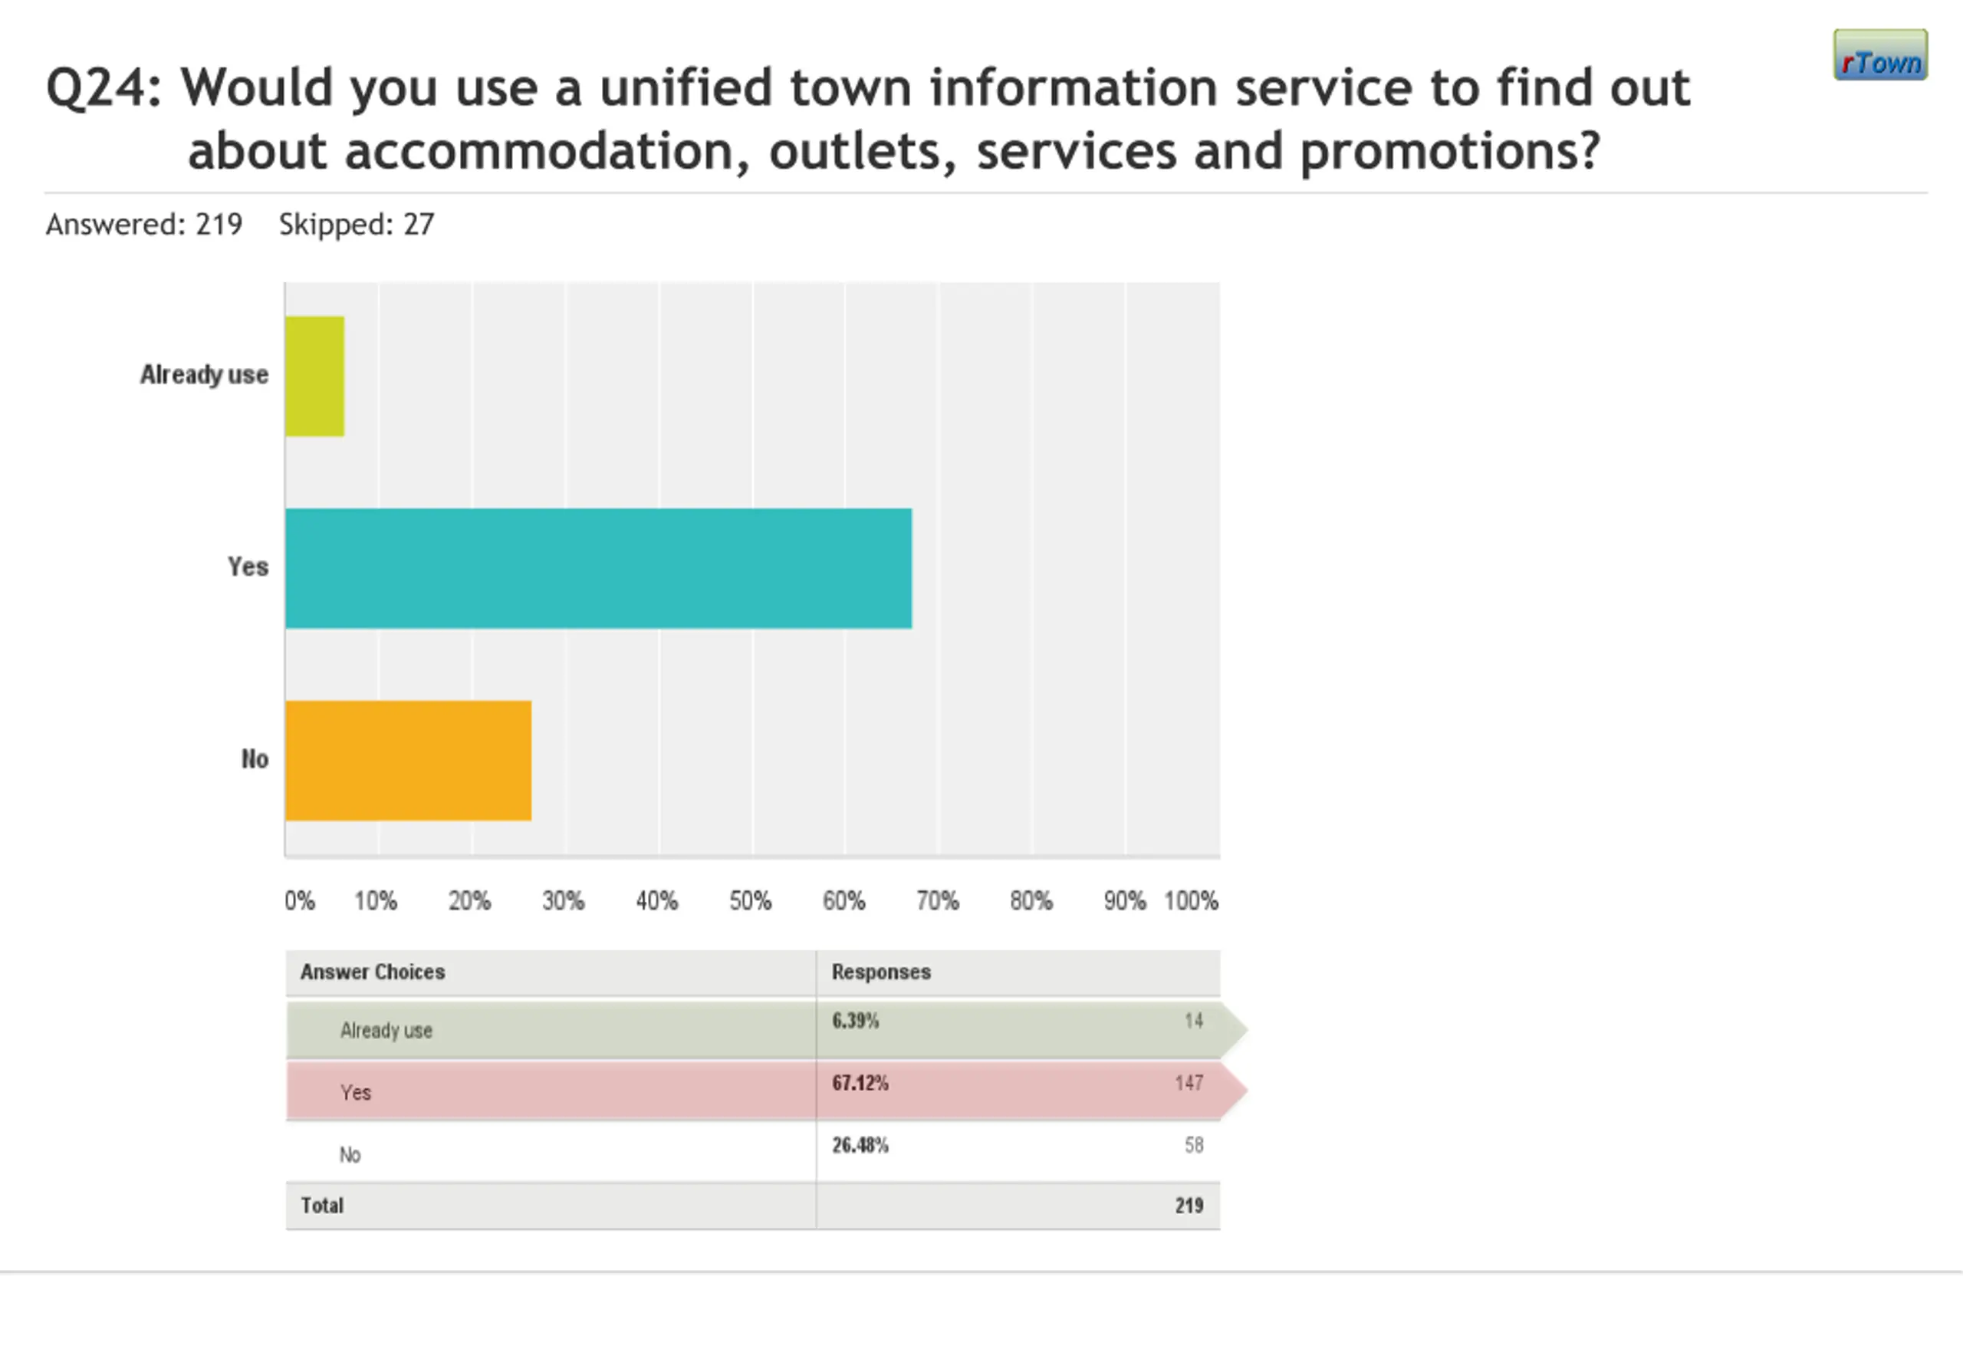Select the yellow-green Already use bar
This screenshot has width=1963, height=1359.
tap(315, 377)
